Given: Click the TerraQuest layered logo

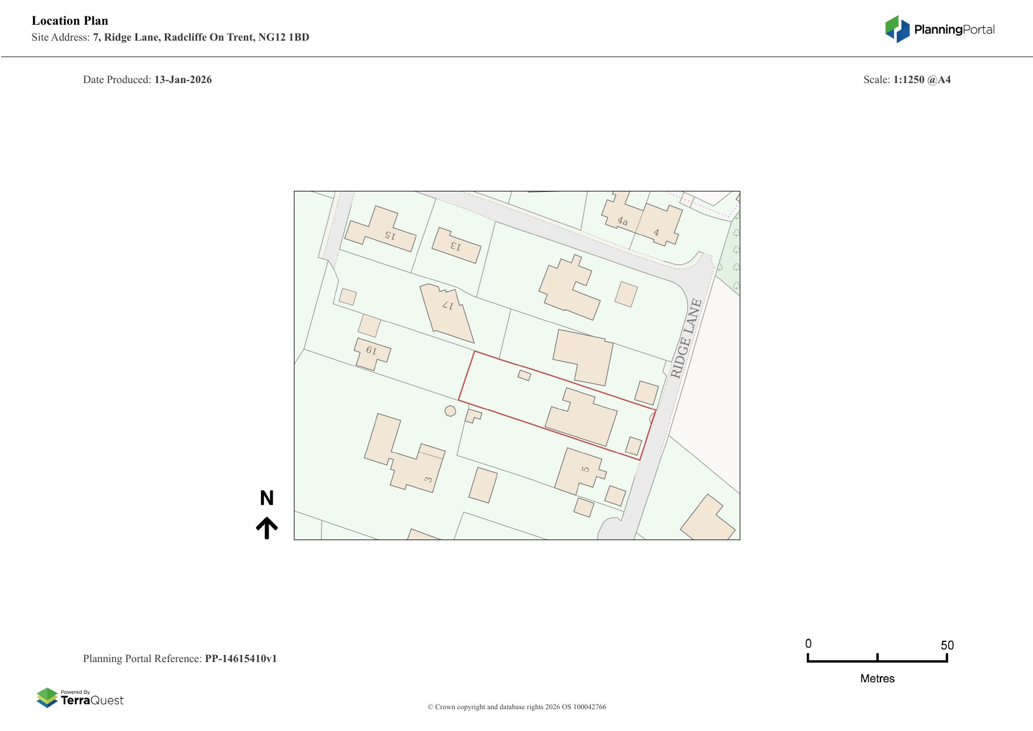Looking at the screenshot, I should [47, 697].
